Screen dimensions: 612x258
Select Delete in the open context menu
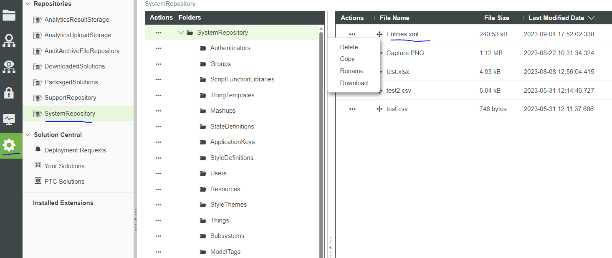[x=349, y=47]
